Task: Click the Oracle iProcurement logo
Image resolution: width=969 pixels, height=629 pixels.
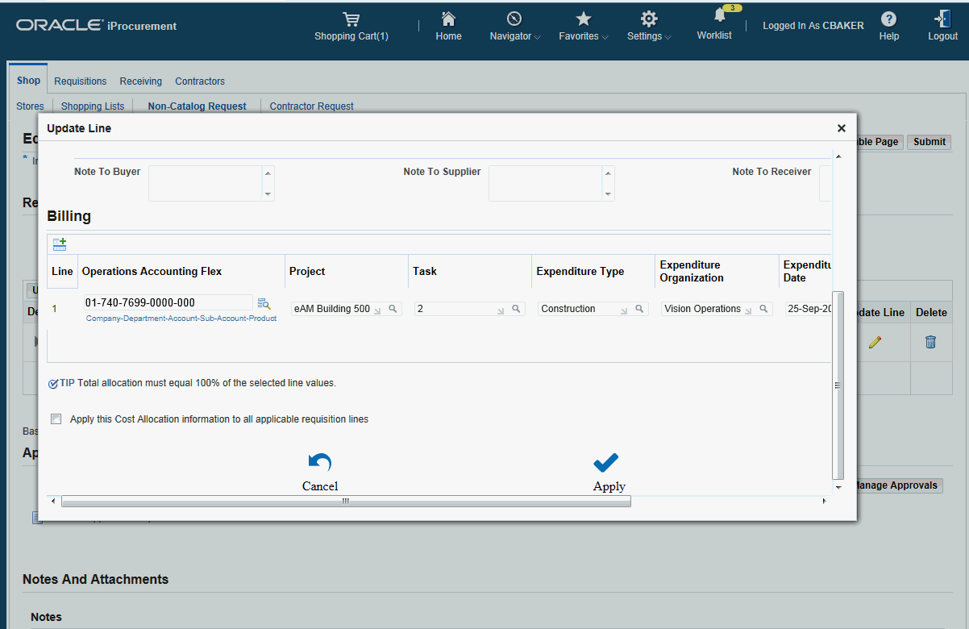Action: pos(96,25)
